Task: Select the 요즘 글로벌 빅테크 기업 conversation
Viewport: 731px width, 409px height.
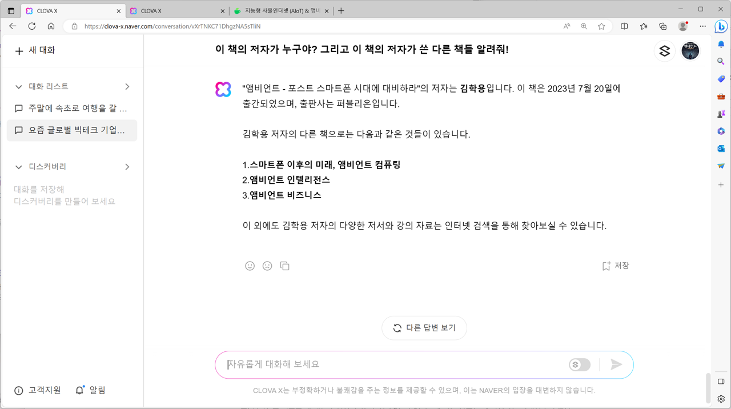Action: 71,130
